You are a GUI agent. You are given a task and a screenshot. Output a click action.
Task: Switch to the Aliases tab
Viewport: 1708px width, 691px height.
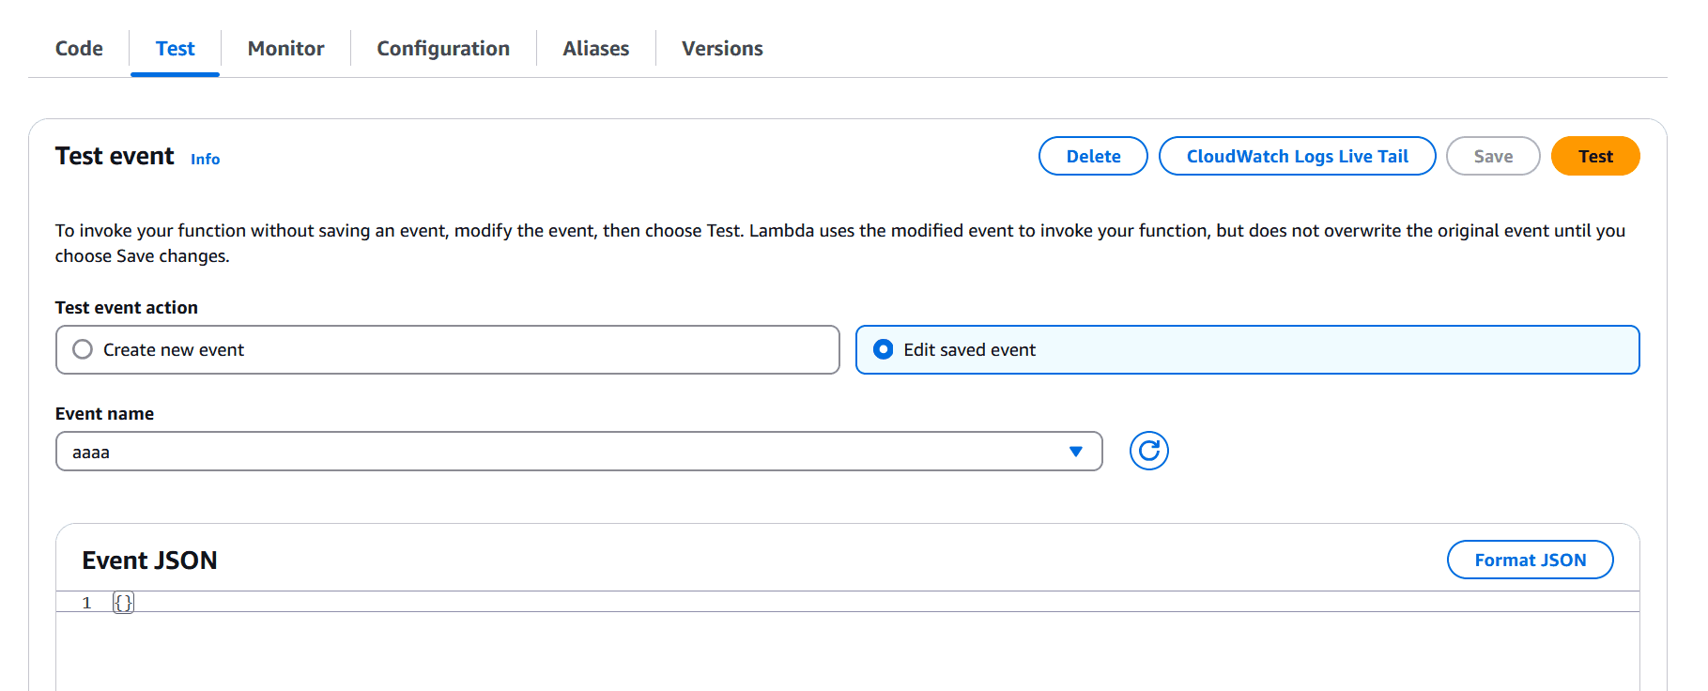pyautogui.click(x=595, y=49)
